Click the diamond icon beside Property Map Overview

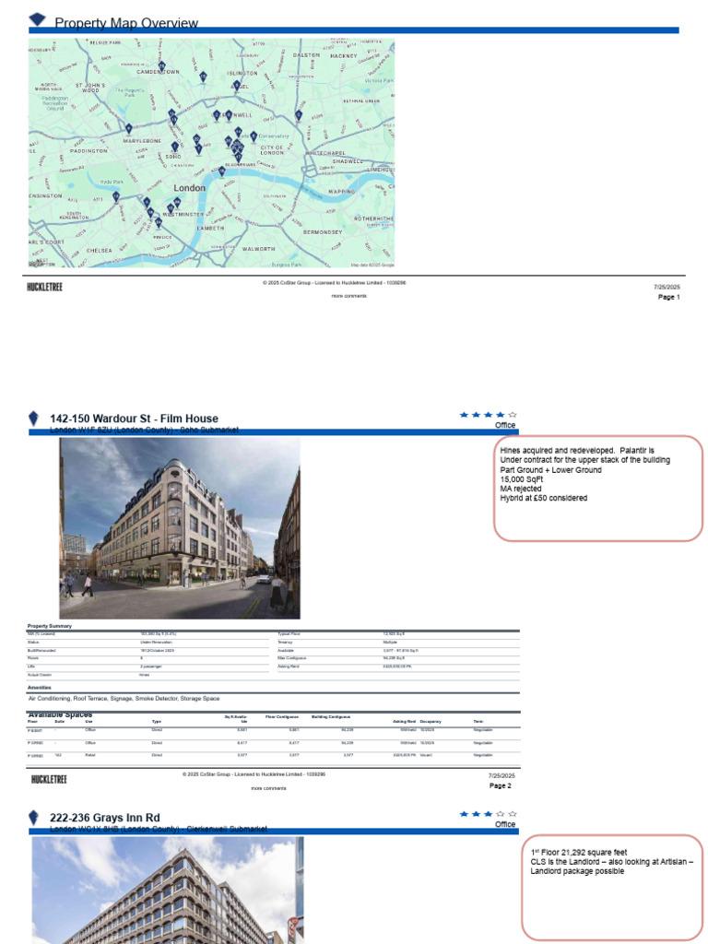(x=37, y=20)
